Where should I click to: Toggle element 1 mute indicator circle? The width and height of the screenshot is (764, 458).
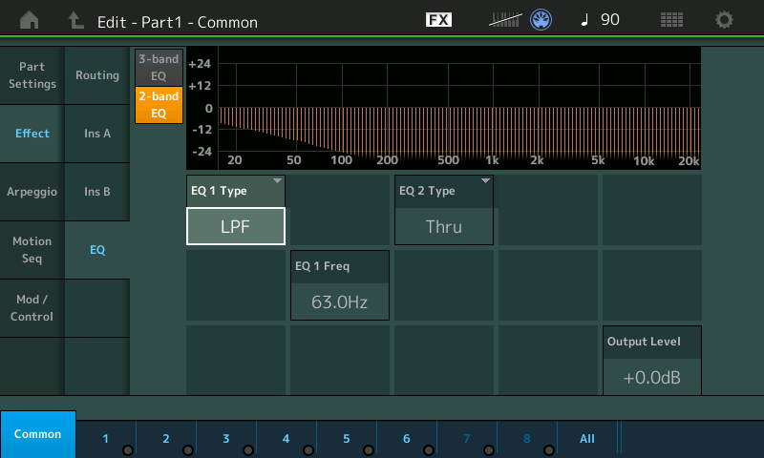[128, 450]
